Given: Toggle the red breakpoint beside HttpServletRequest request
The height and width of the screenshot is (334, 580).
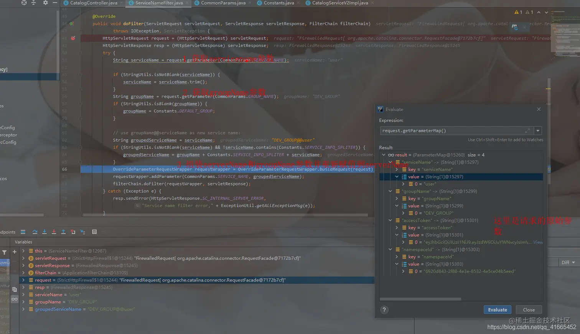Looking at the screenshot, I should 73,38.
